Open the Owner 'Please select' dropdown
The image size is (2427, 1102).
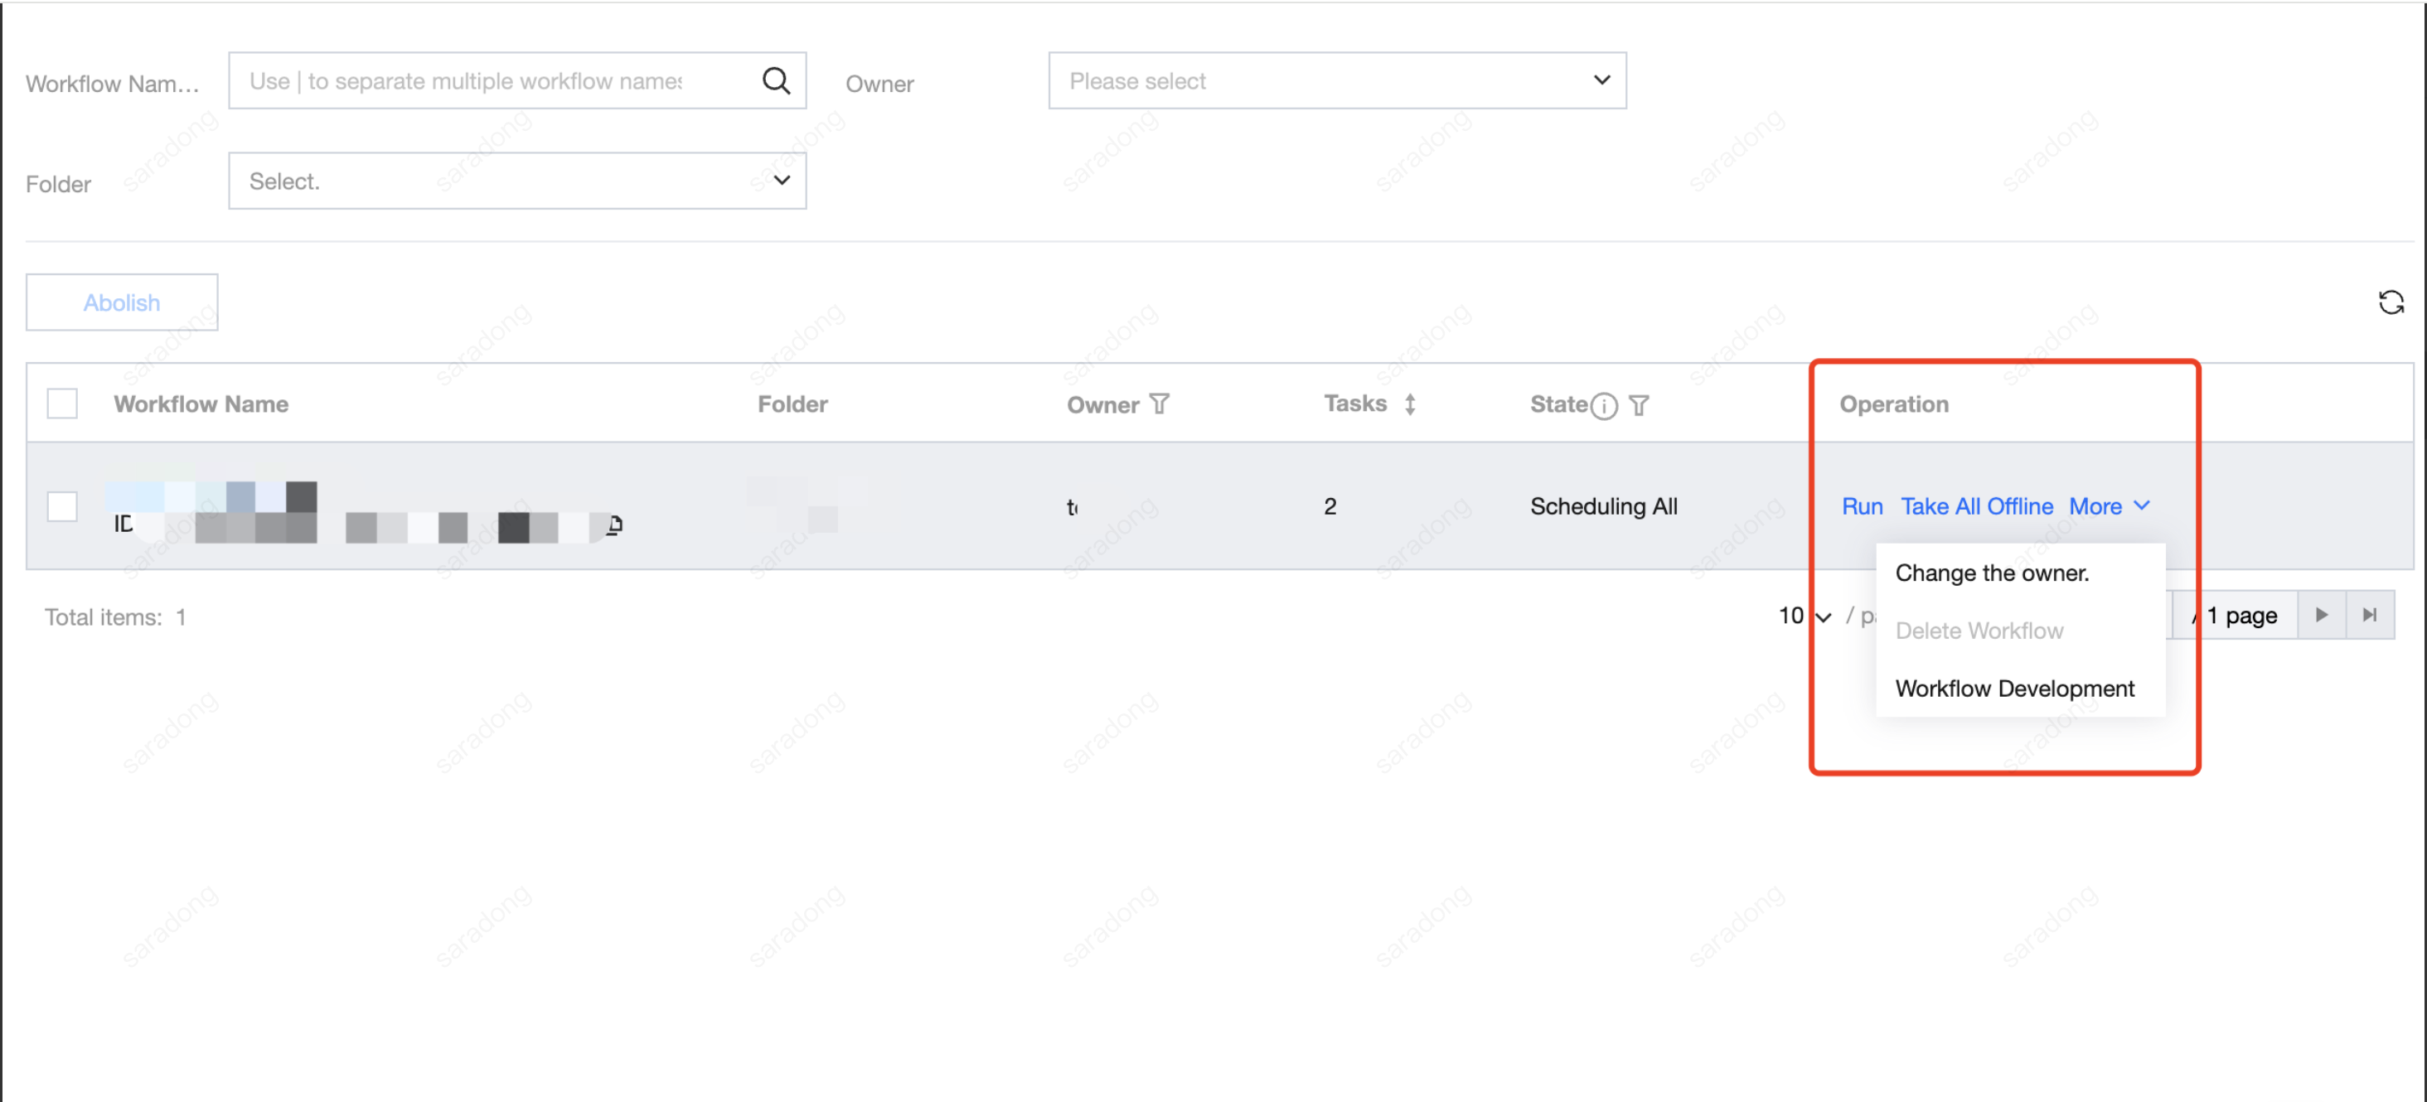tap(1336, 81)
